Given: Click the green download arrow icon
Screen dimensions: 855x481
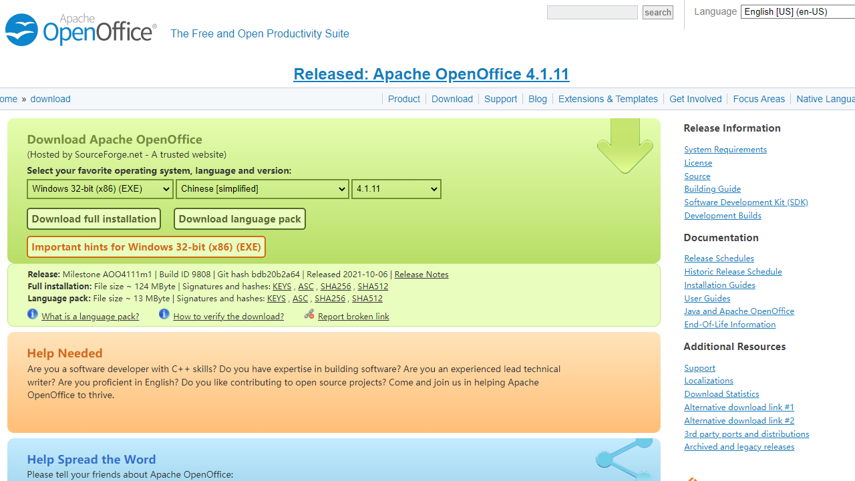Looking at the screenshot, I should pos(625,146).
